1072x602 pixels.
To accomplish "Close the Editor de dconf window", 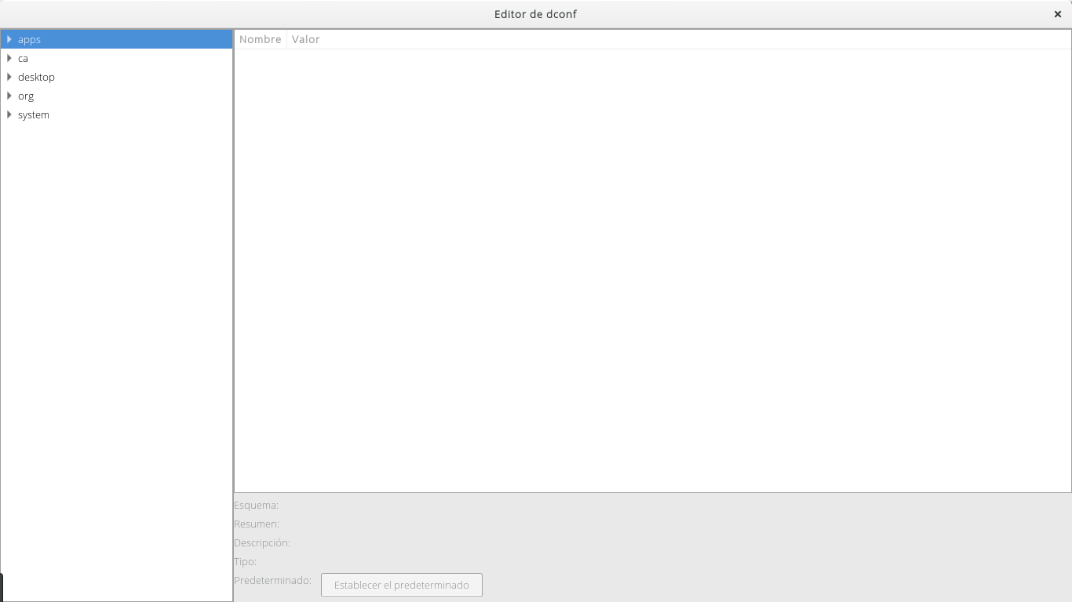I will tap(1057, 14).
